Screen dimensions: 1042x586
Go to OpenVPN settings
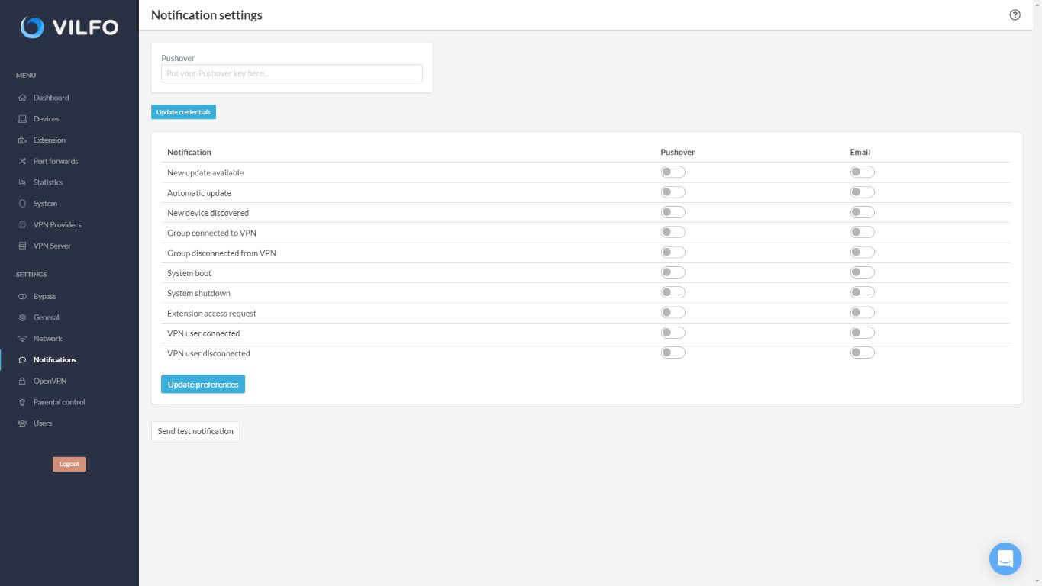pos(50,381)
